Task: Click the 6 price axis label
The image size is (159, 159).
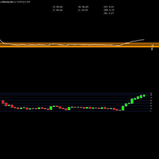Action: (x=151, y=111)
